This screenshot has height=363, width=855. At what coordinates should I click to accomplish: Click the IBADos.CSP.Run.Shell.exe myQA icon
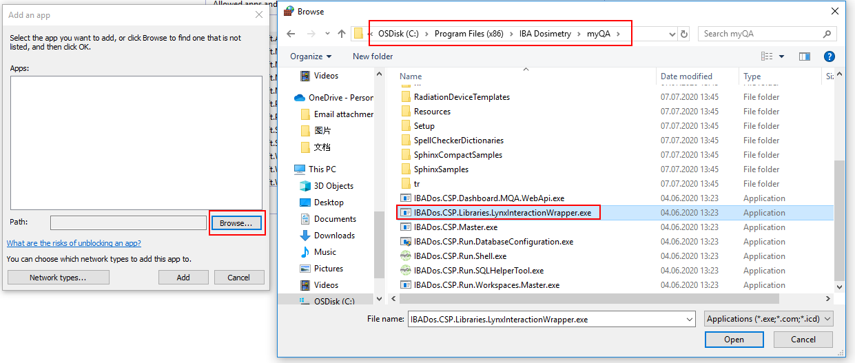click(406, 256)
